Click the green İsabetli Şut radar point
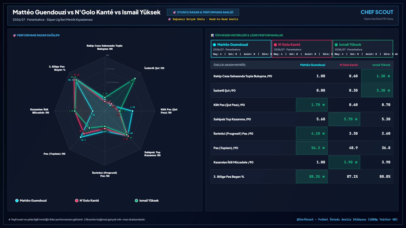406x228 pixels. coord(135,79)
